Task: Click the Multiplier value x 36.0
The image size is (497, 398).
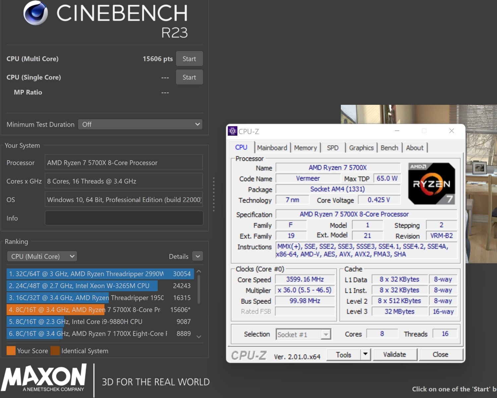Action: pyautogui.click(x=305, y=290)
